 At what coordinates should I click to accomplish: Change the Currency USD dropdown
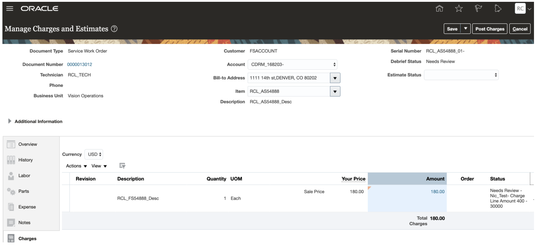tap(94, 154)
